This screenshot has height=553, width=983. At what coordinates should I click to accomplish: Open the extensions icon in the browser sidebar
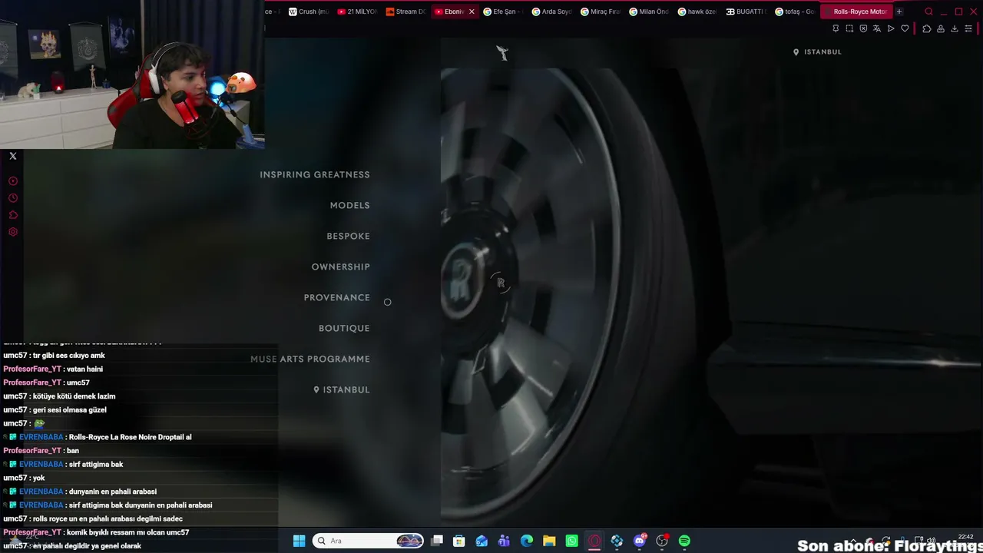pos(13,215)
